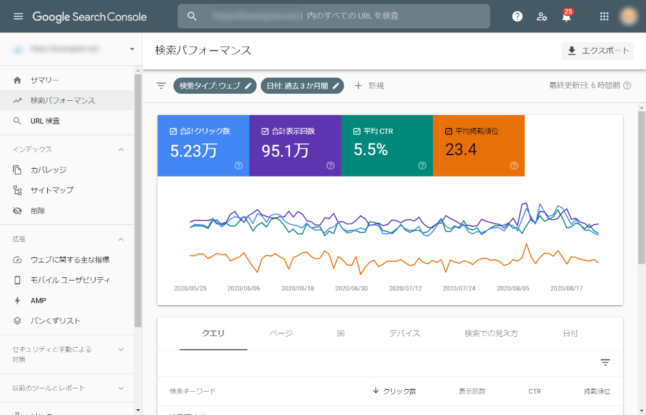This screenshot has width=646, height=415.
Task: Collapse the 拡張 section
Action: 121,239
